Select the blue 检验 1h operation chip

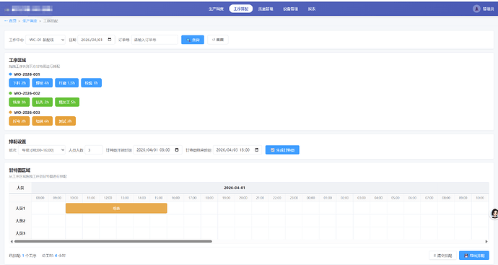coord(91,83)
